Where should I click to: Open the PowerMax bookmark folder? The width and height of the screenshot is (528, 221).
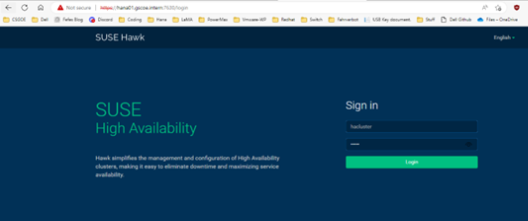tap(213, 19)
